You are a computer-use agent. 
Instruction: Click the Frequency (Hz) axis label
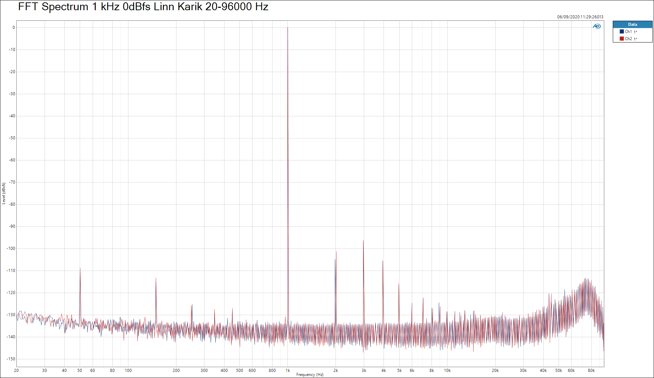pos(310,375)
